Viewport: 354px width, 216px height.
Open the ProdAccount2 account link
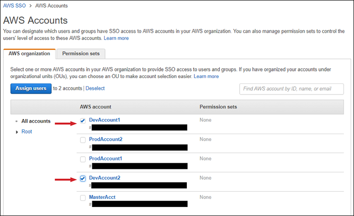coord(105,139)
